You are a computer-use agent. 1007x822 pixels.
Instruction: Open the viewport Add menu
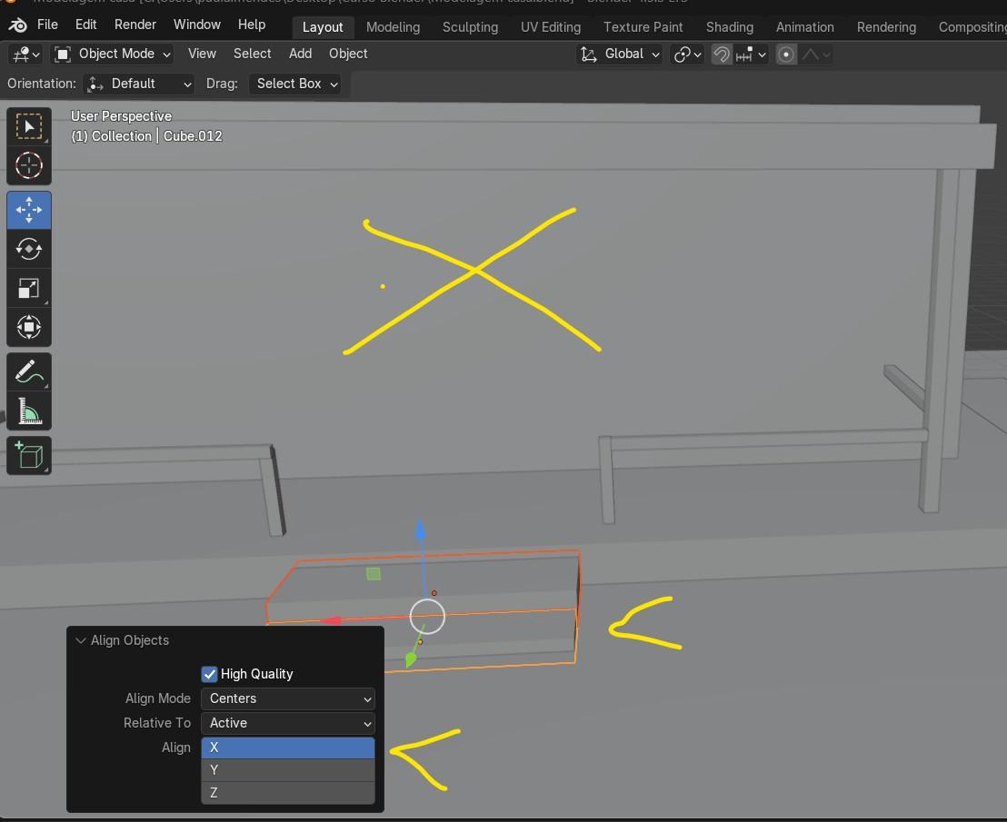point(300,54)
